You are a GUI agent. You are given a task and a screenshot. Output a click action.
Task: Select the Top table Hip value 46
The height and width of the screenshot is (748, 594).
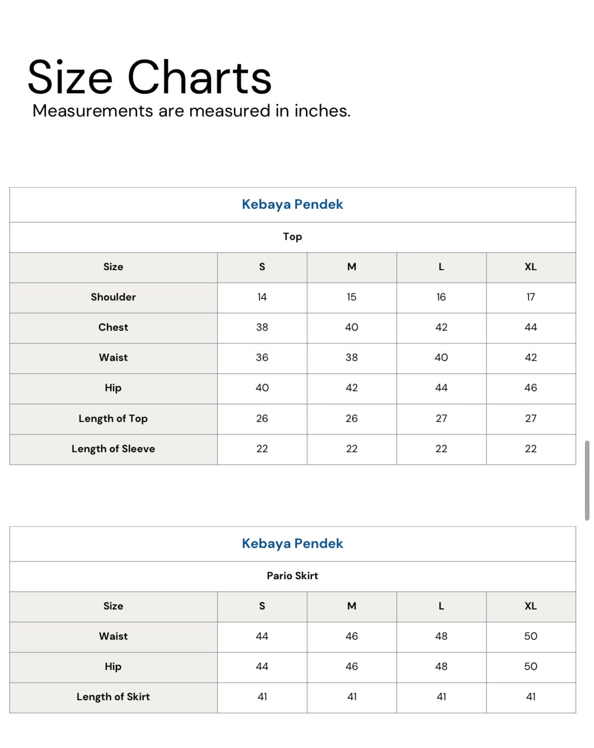[x=531, y=388]
